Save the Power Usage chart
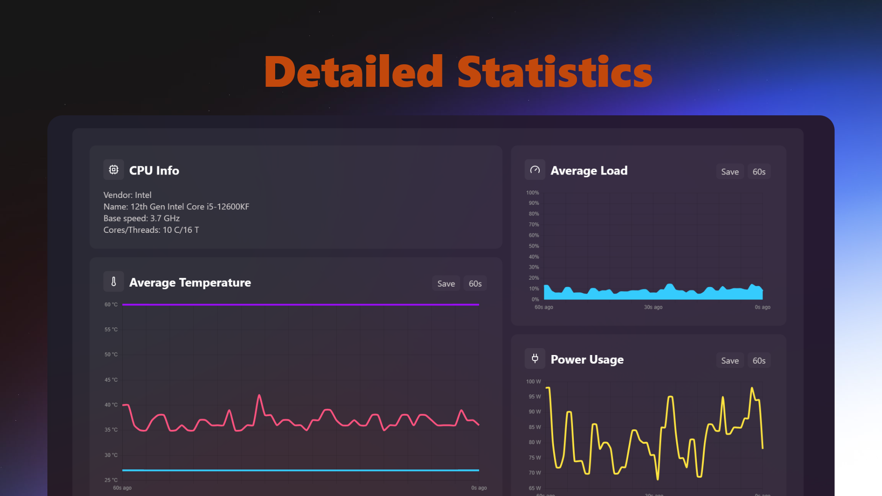The width and height of the screenshot is (882, 496). pos(729,361)
